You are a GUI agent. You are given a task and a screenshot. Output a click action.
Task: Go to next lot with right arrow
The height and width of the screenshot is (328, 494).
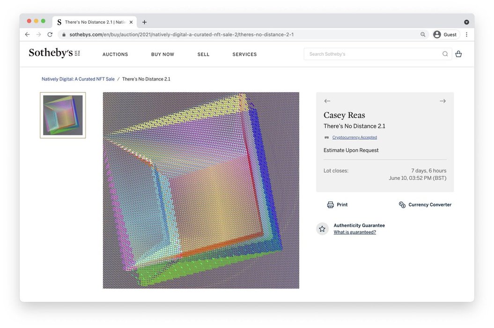(442, 101)
